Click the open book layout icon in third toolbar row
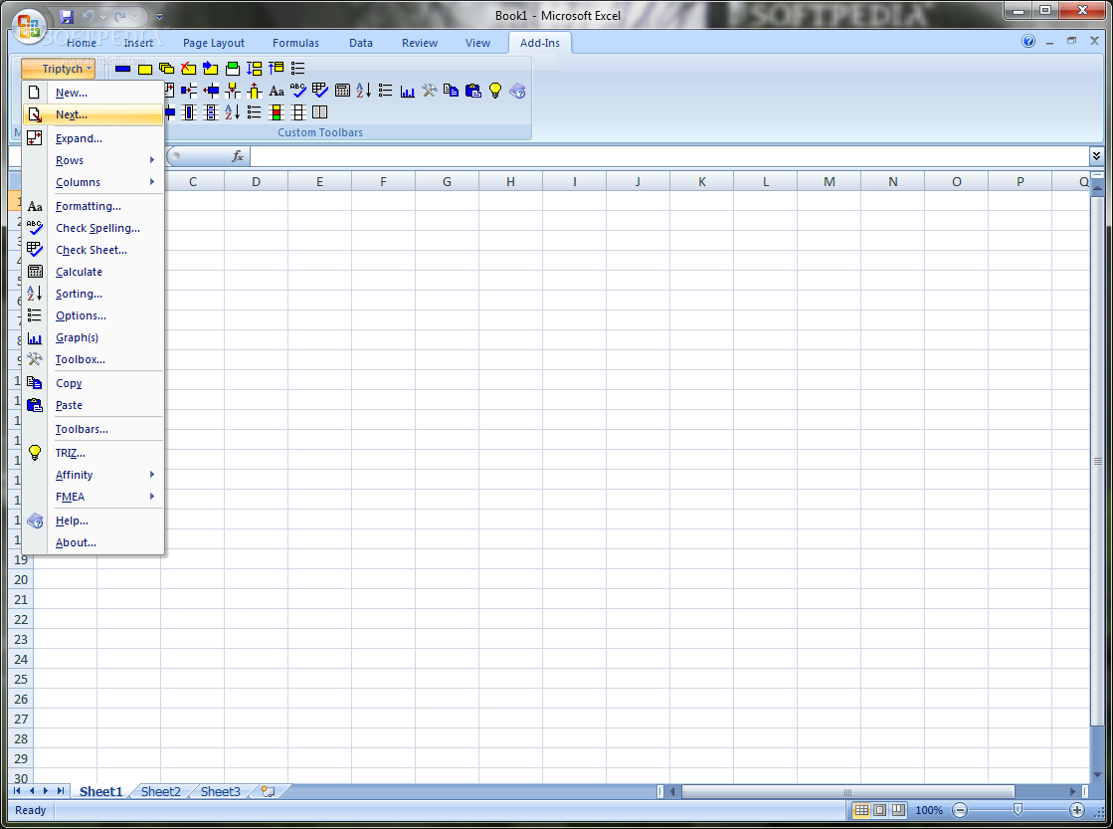This screenshot has height=829, width=1113. click(320, 112)
